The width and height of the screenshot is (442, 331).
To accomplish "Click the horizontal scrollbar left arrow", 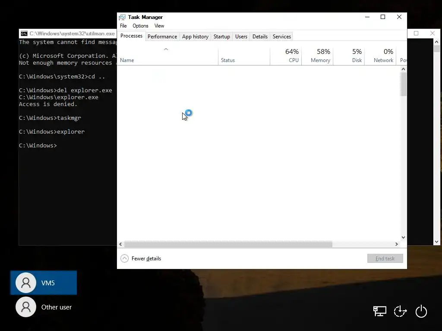I will pyautogui.click(x=121, y=244).
